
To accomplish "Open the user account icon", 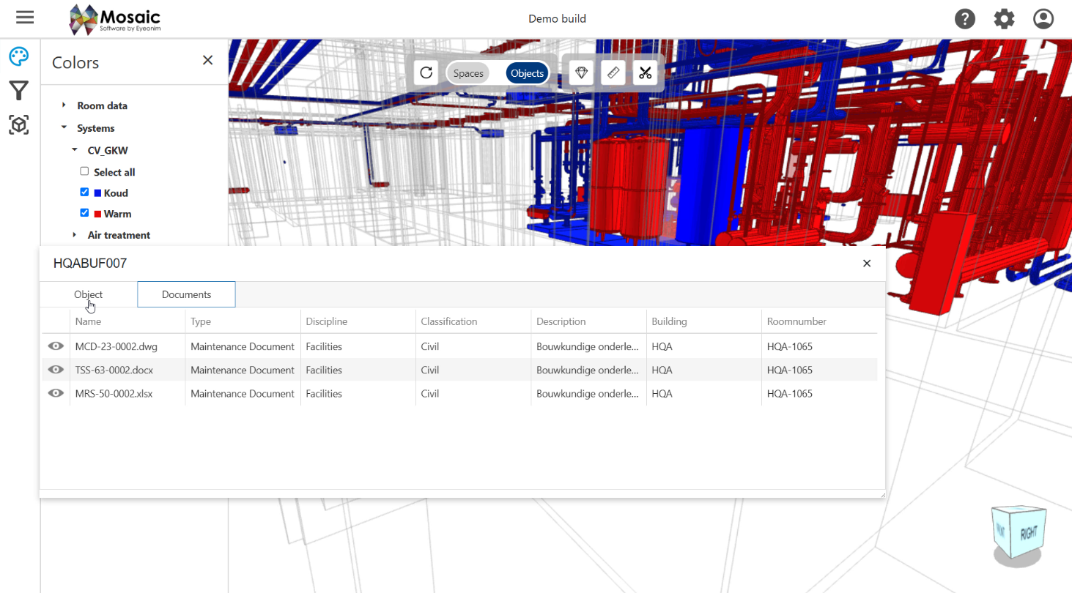I will point(1043,18).
